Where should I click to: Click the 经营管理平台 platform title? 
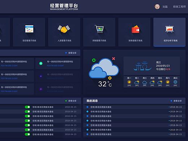click(64, 6)
